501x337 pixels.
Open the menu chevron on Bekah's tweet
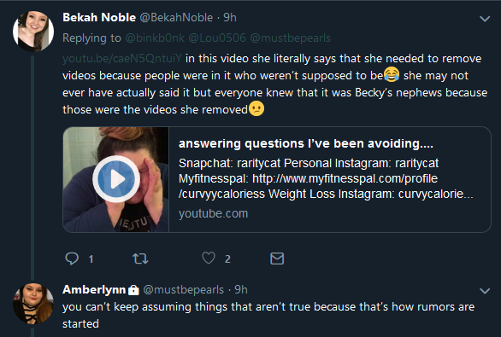point(485,19)
